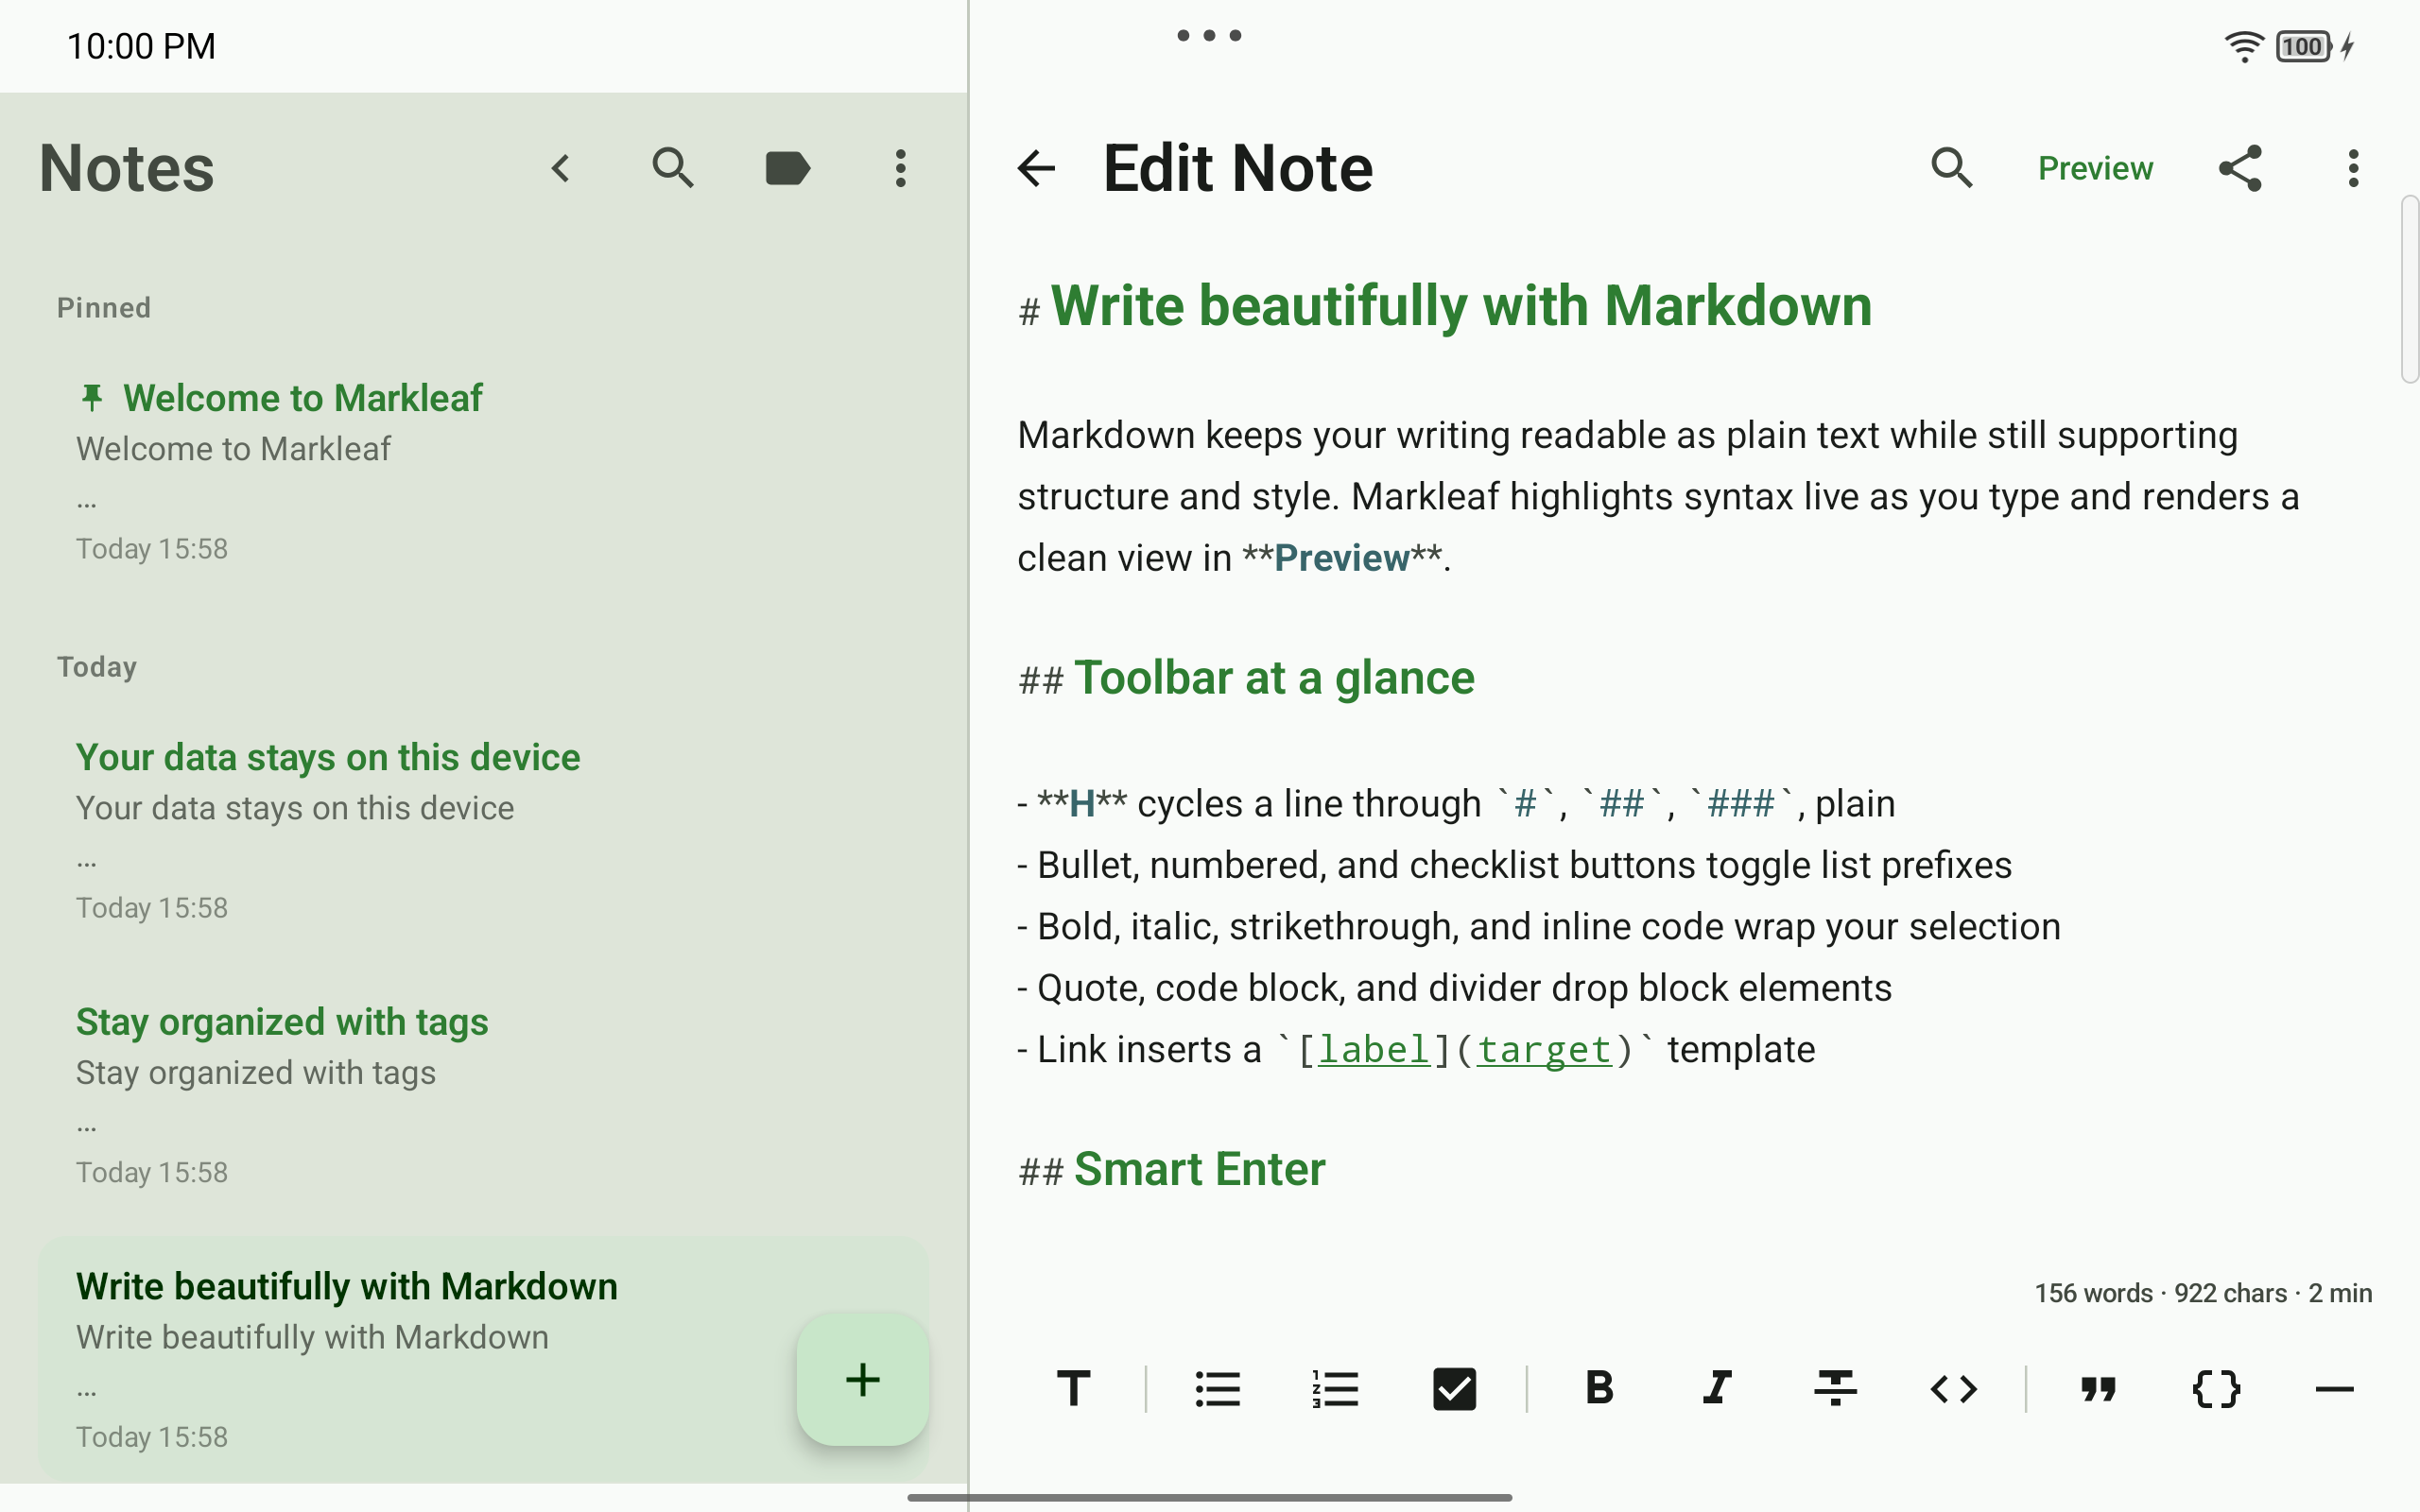Place cursor in the 'Write beautifully with Markdown' heading
2420x1512 pixels.
point(1461,306)
